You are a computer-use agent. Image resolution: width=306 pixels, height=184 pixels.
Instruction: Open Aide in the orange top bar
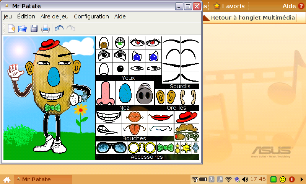(293, 6)
